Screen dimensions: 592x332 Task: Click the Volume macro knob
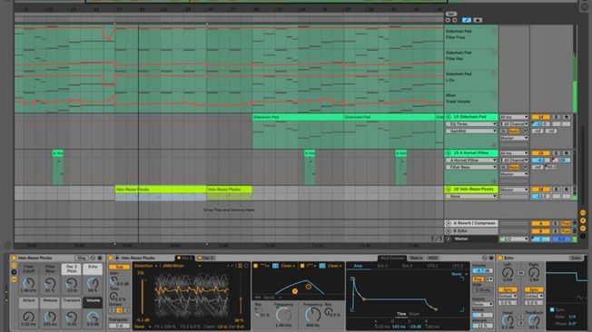click(x=93, y=317)
